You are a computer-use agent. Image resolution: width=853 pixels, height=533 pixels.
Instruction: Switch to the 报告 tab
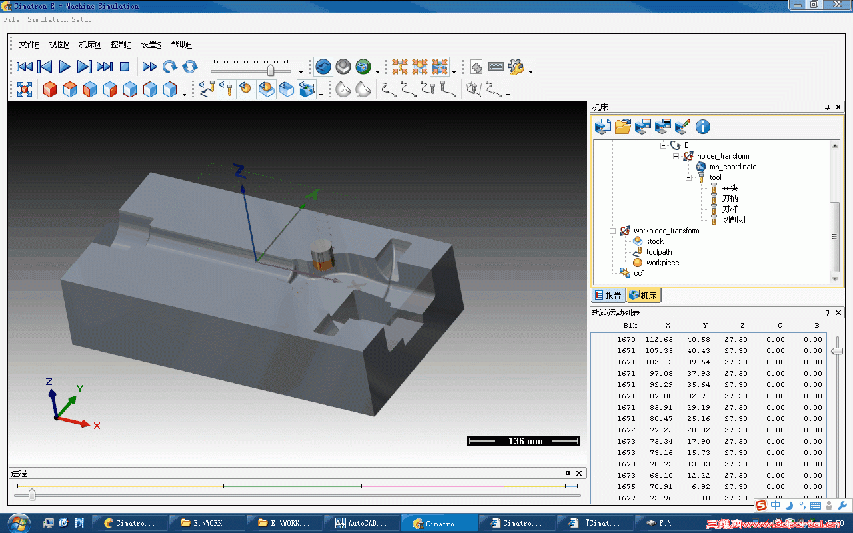pyautogui.click(x=608, y=295)
